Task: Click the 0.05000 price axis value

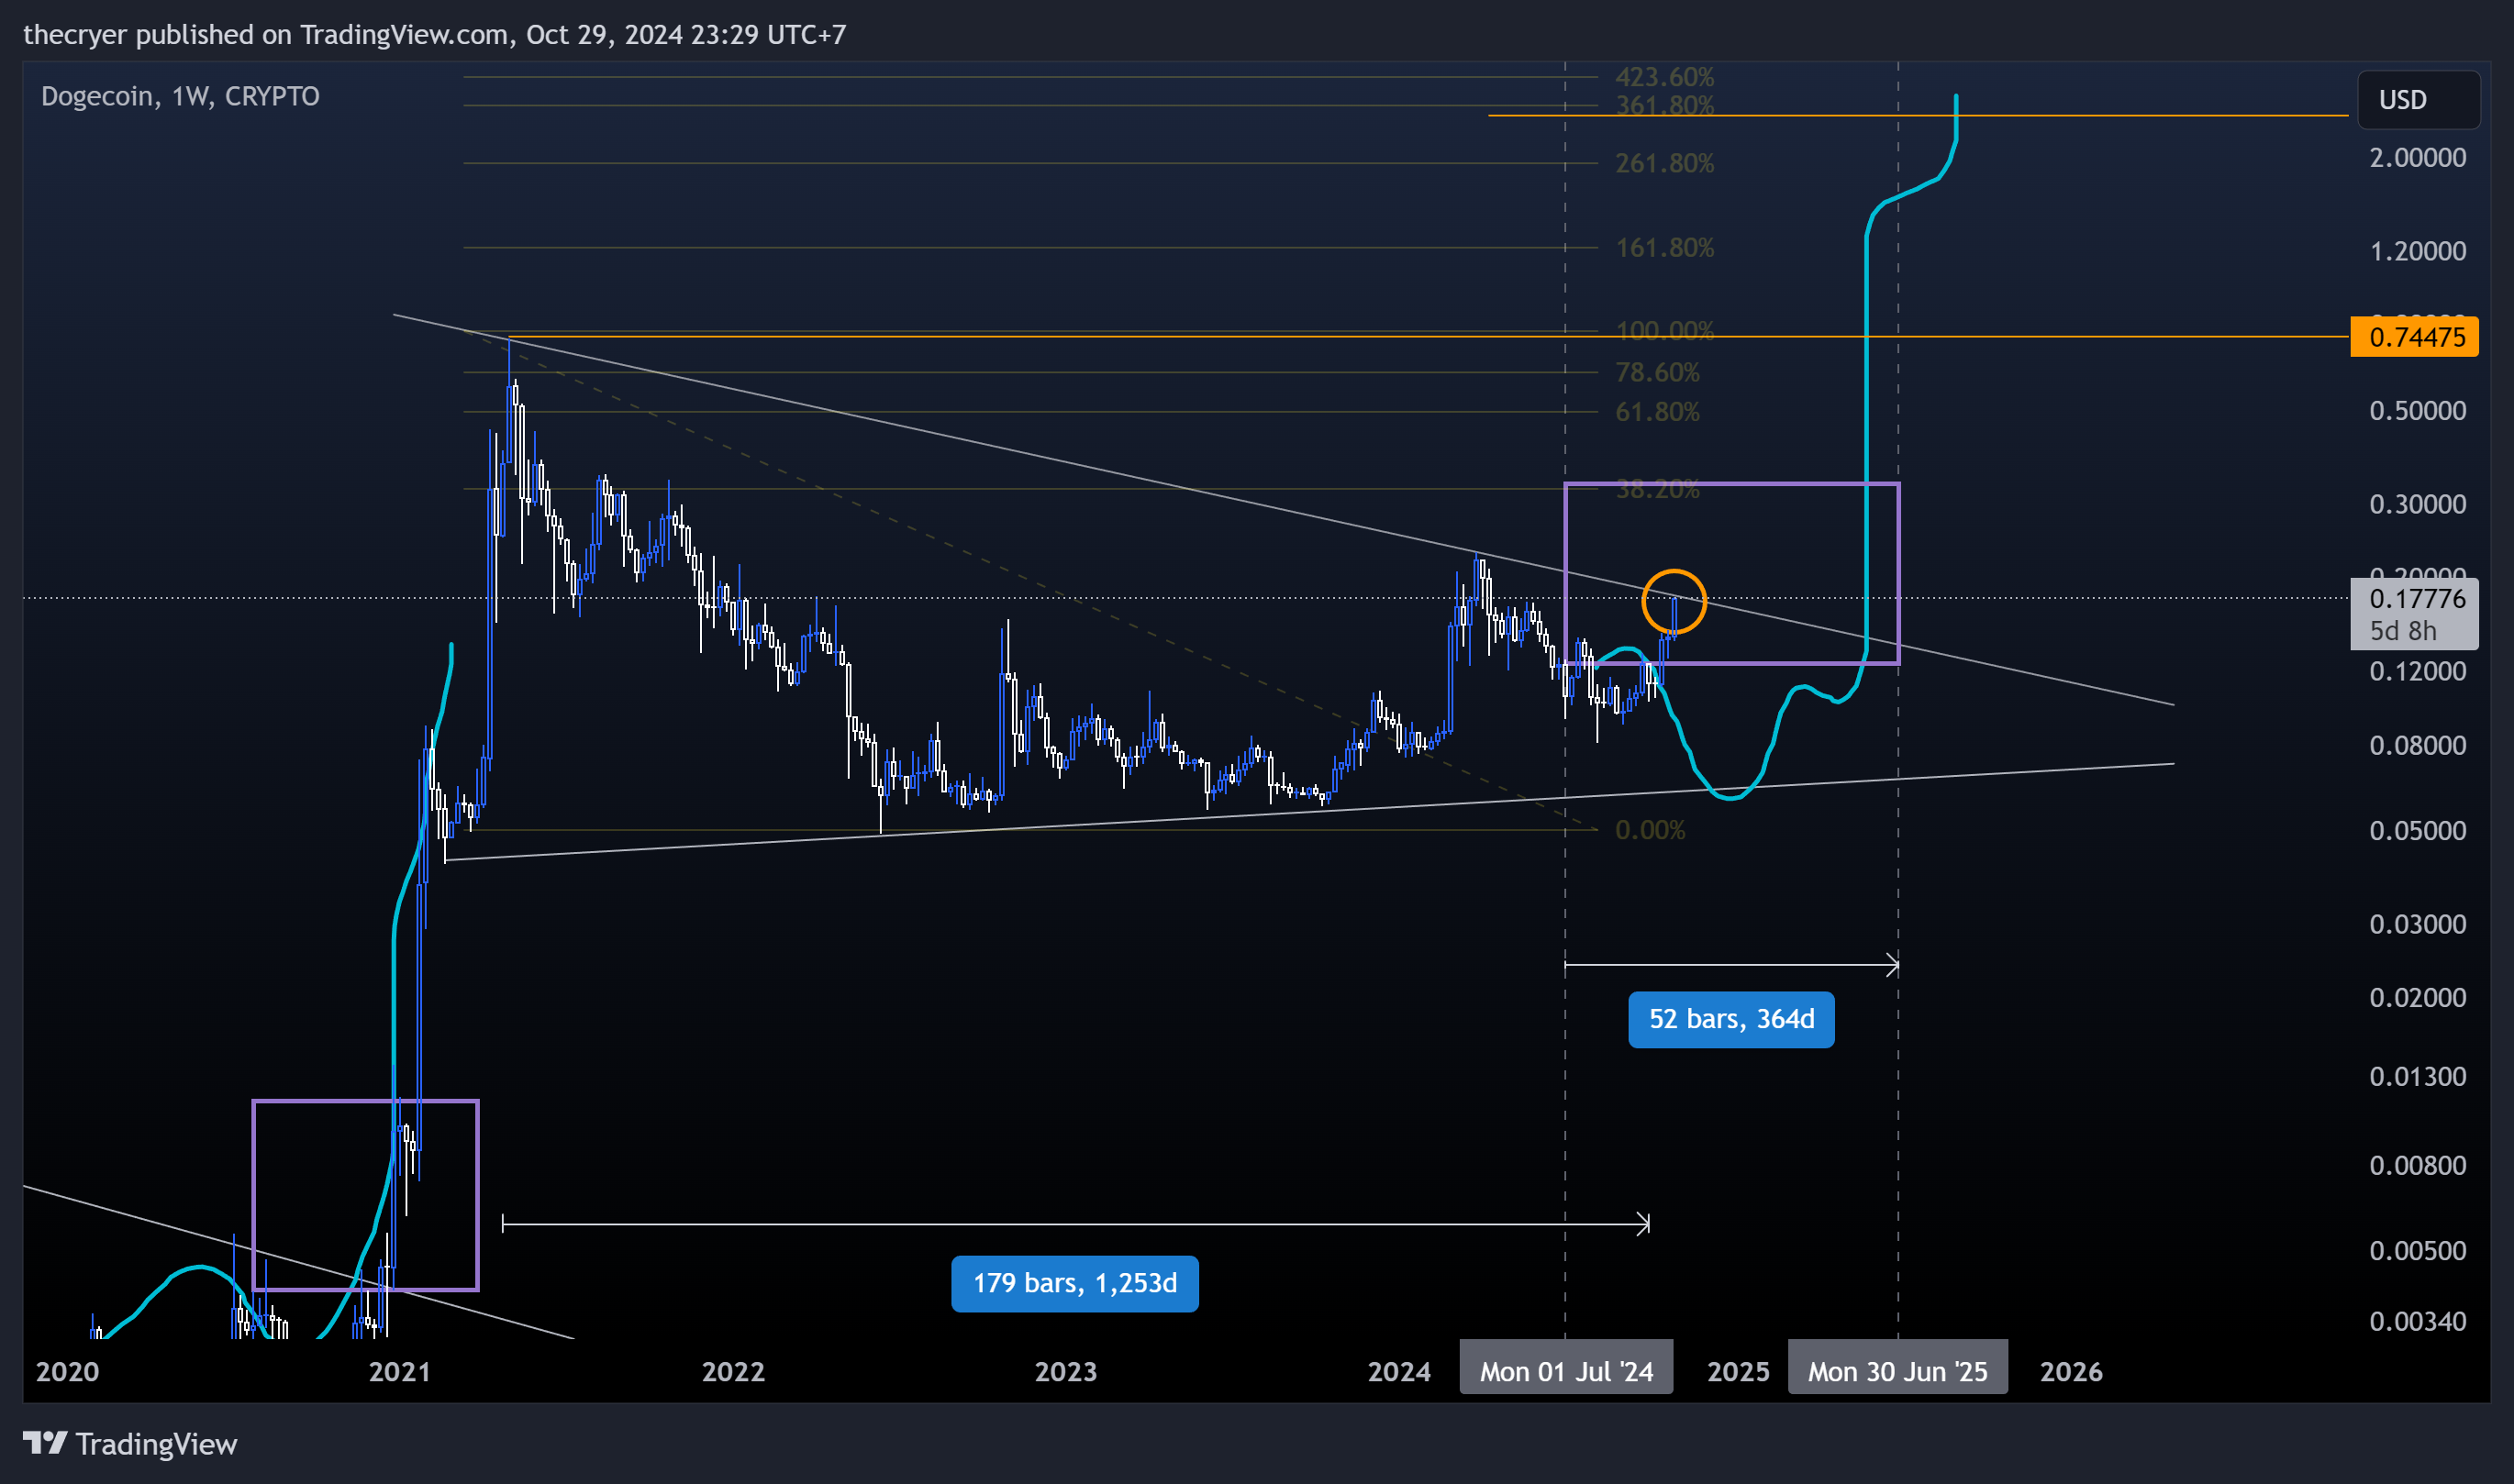Action: click(2417, 830)
